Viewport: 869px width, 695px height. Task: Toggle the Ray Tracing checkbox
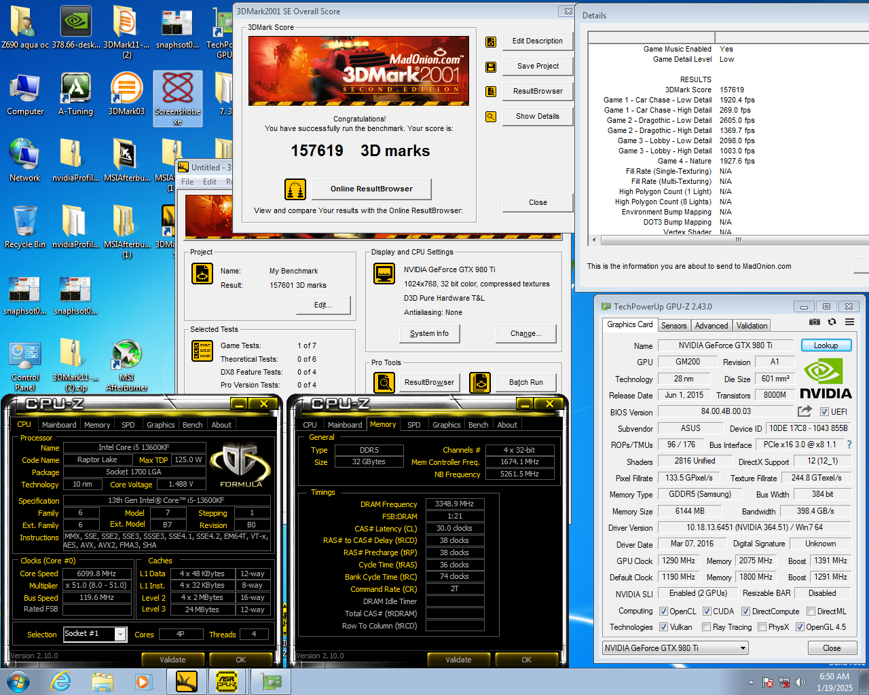tap(707, 627)
